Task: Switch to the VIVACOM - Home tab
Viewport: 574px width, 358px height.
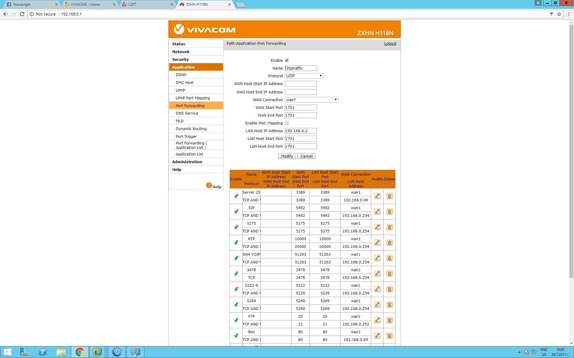Action: point(86,4)
